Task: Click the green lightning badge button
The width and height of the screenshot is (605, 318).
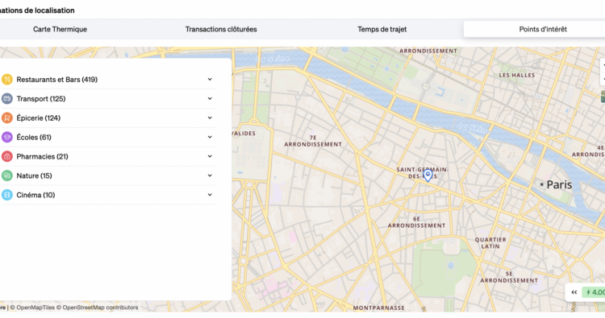Action: point(595,292)
